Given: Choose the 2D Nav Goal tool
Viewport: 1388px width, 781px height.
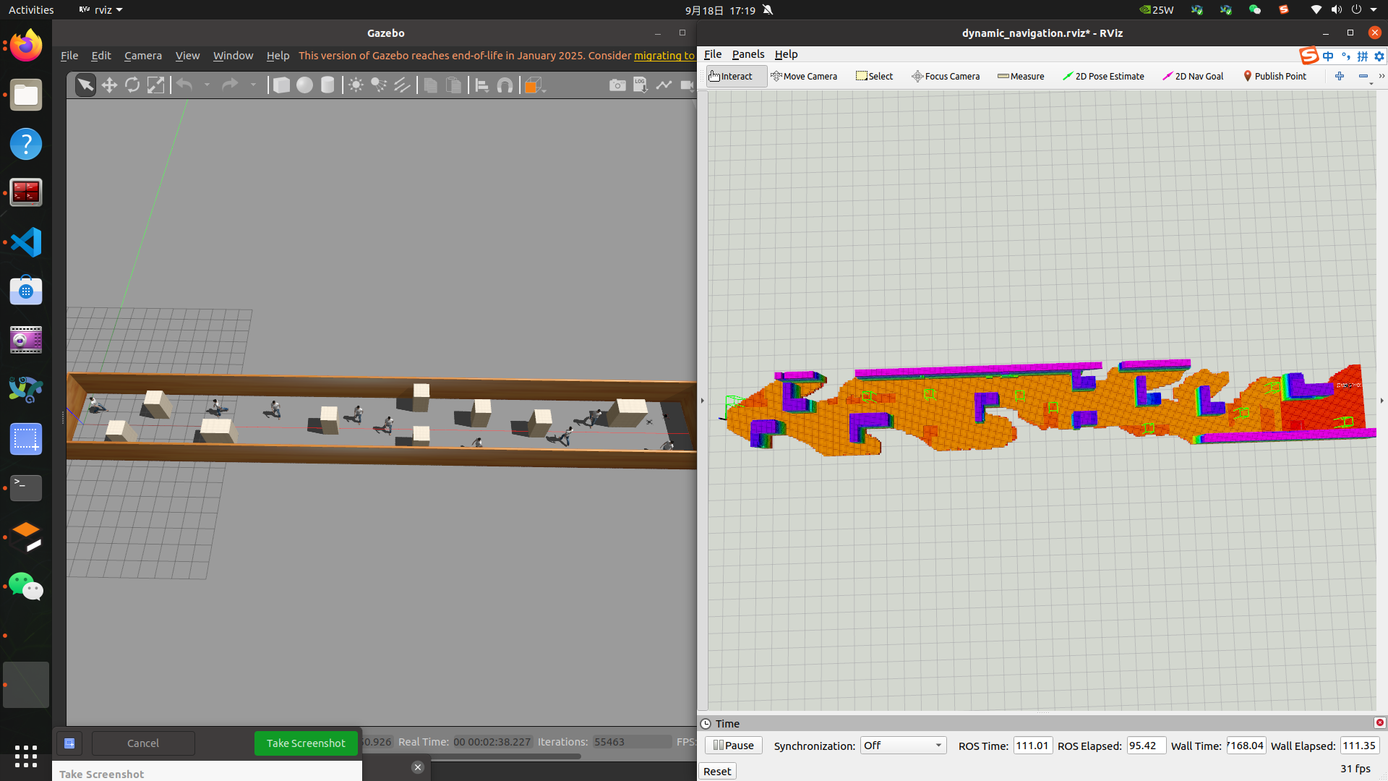Looking at the screenshot, I should click(1193, 76).
